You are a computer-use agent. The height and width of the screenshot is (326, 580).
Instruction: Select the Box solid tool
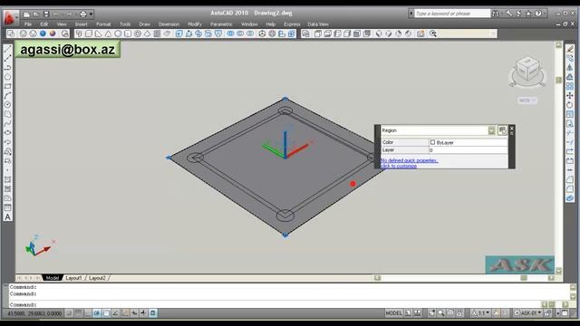point(89,34)
